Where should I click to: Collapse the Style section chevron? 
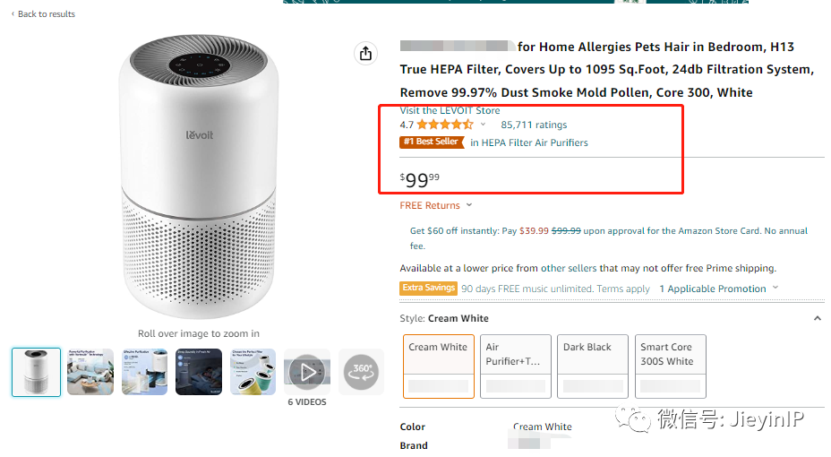coord(817,318)
